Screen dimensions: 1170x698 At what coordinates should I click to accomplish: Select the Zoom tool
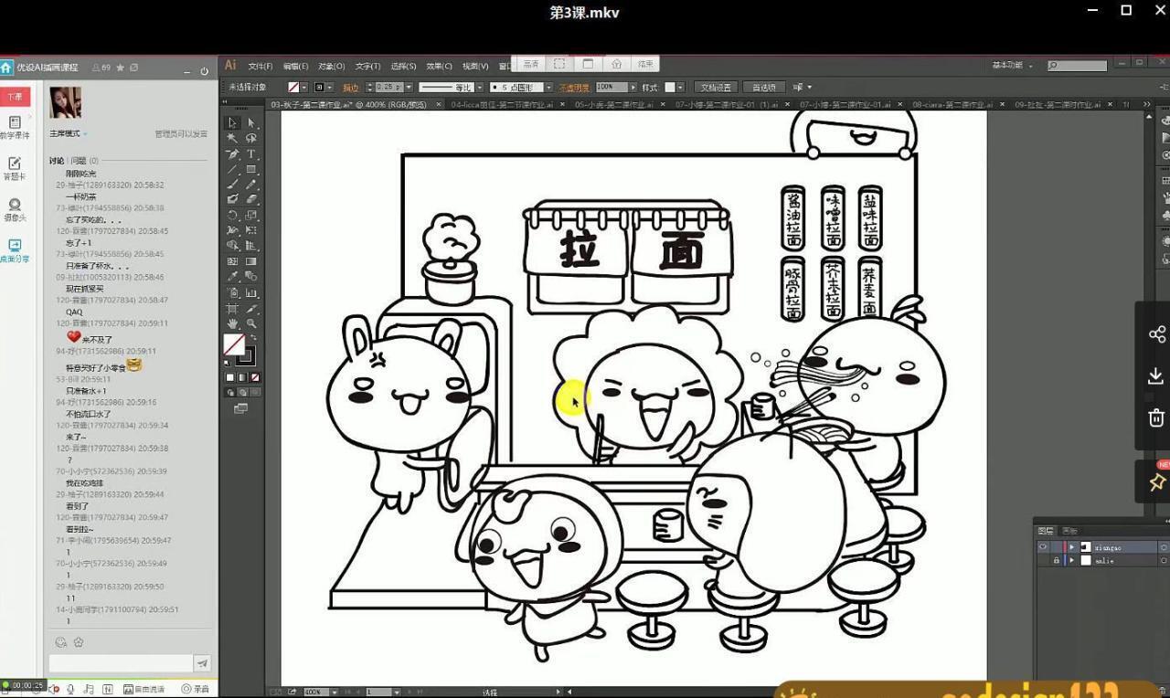[251, 323]
